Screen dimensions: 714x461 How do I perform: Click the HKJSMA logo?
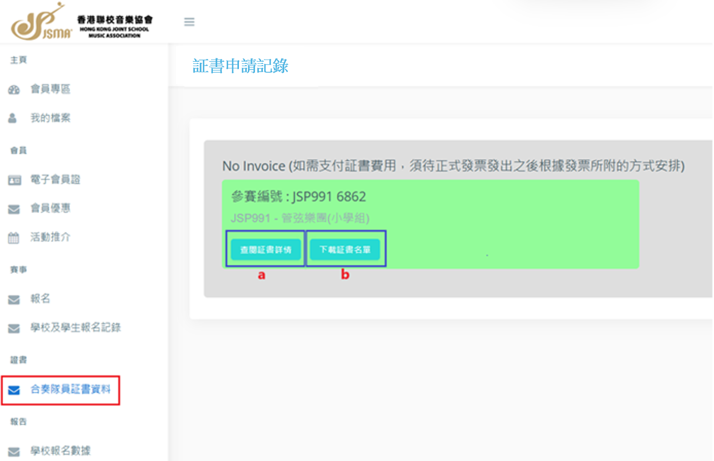[x=82, y=21]
